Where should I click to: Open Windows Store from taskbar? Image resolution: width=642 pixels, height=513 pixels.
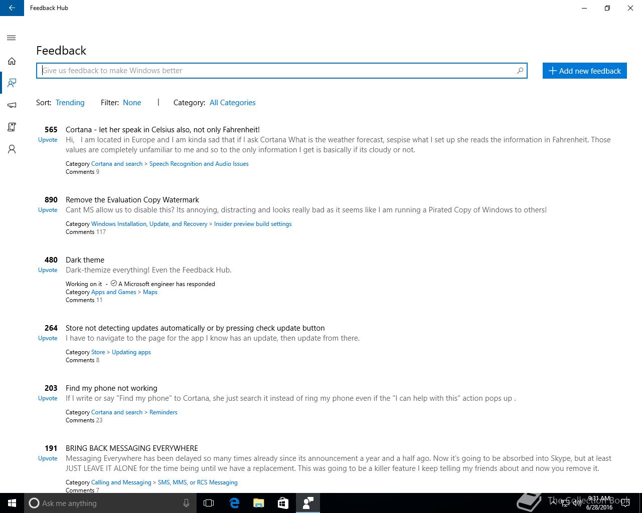[283, 503]
